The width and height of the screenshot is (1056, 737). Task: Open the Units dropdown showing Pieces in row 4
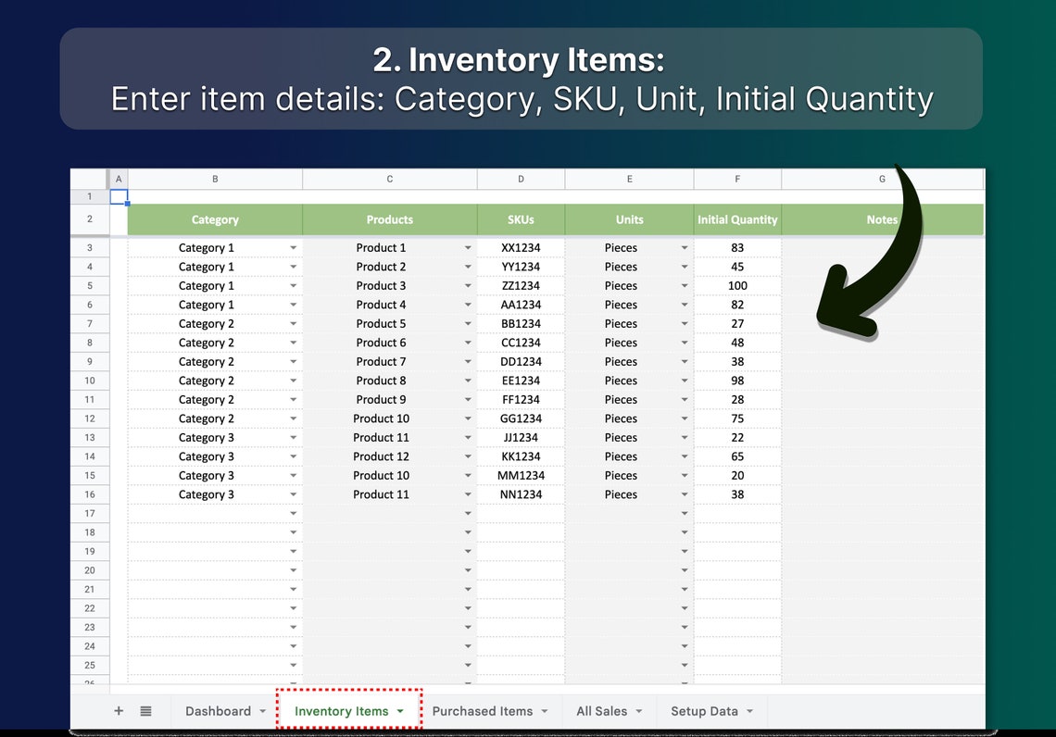(x=684, y=267)
